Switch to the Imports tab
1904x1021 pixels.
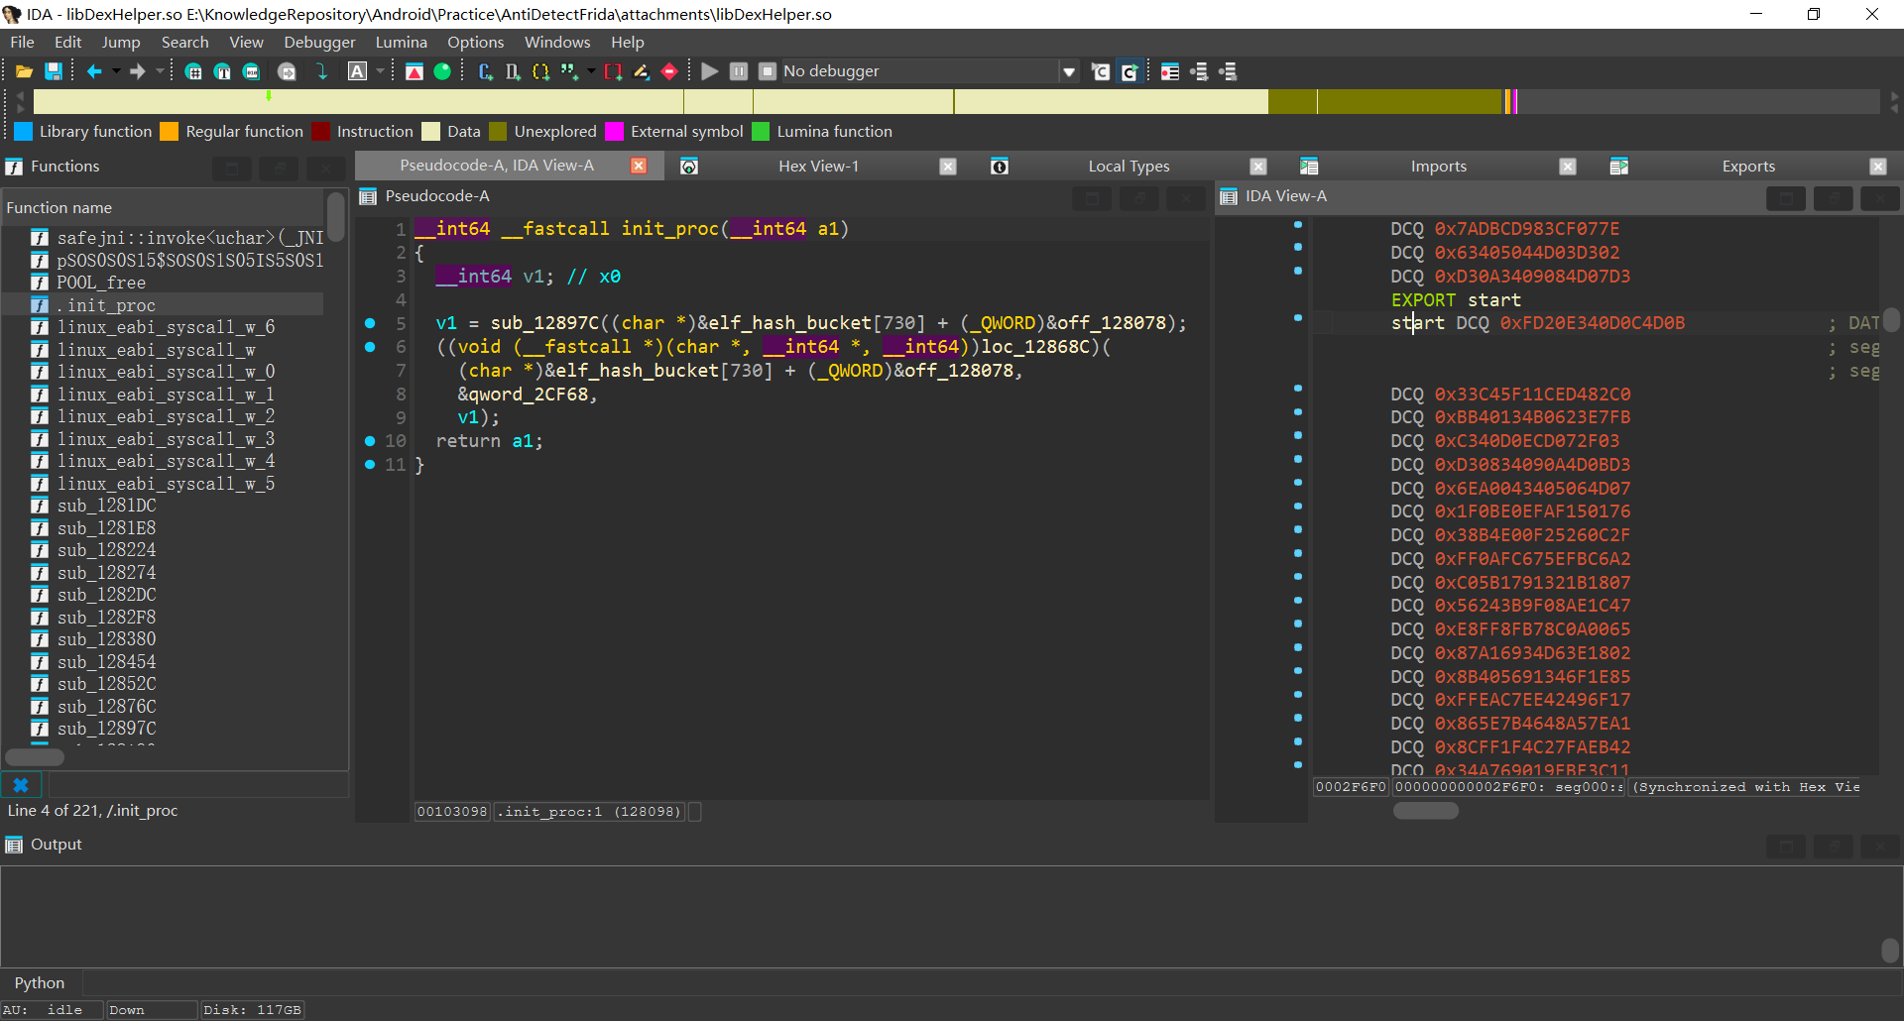[x=1439, y=167]
